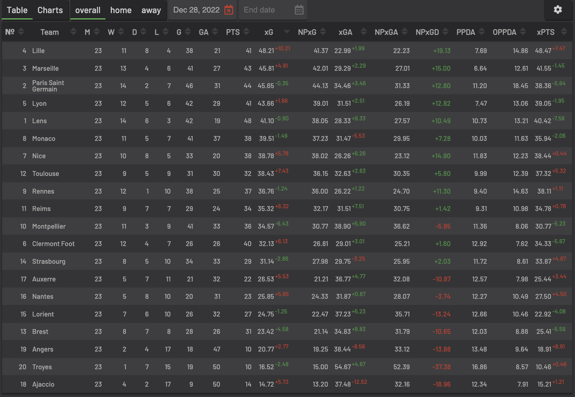Select the home filter tab
Viewport: 575px width, 397px height.
click(121, 10)
